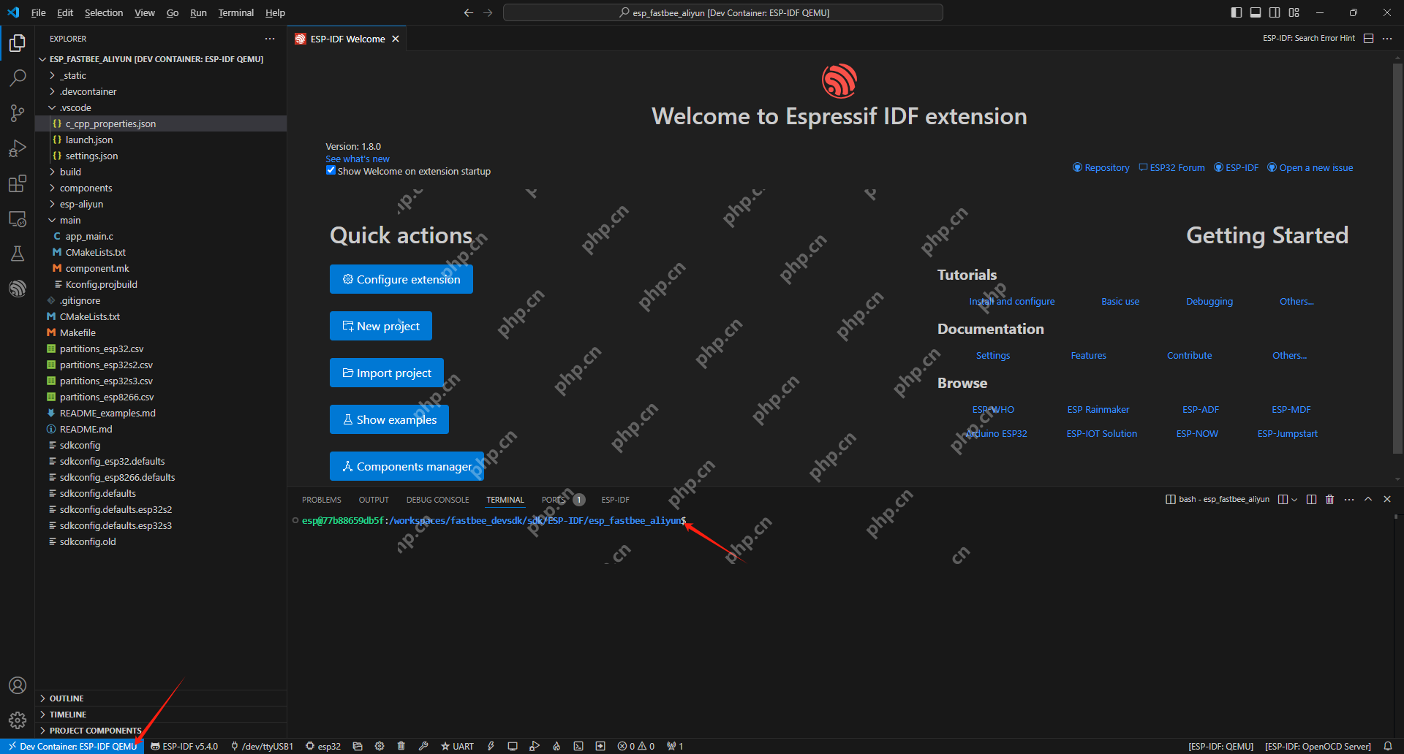This screenshot has width=1404, height=754.
Task: Open the Terminal menu
Action: click(235, 12)
